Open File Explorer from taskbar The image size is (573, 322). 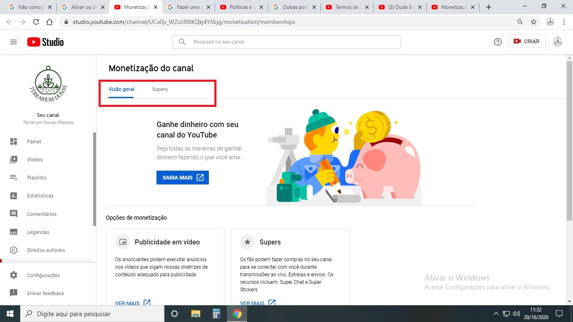(x=196, y=314)
